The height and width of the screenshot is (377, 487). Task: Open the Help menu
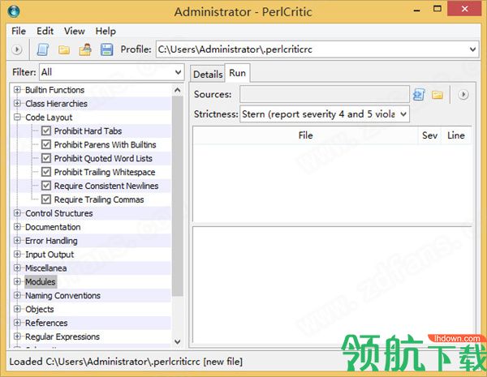click(x=106, y=31)
